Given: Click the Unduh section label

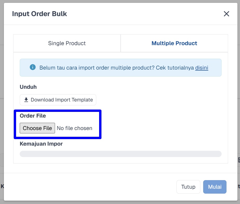Looking at the screenshot, I should pyautogui.click(x=28, y=87).
